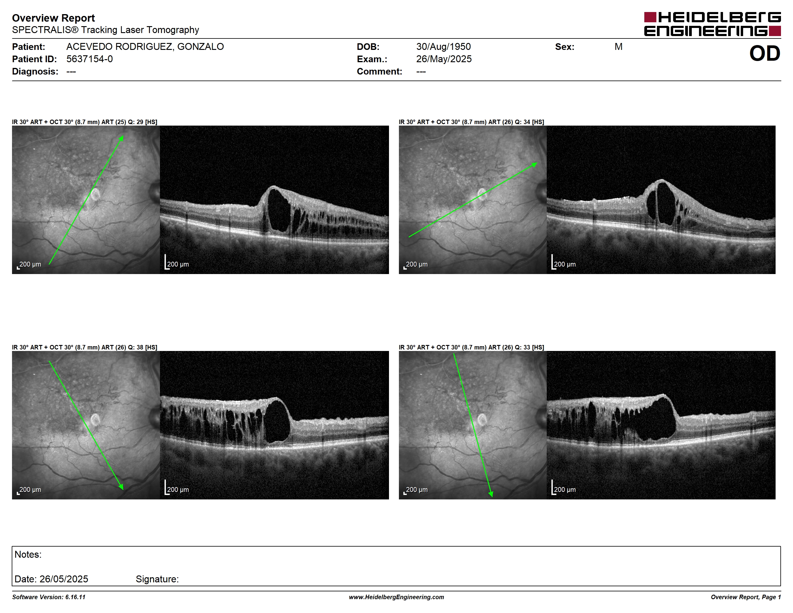
Task: Select 'SPECTRALIS® Tracking Laser Tomography' subtitle
Action: tap(105, 30)
